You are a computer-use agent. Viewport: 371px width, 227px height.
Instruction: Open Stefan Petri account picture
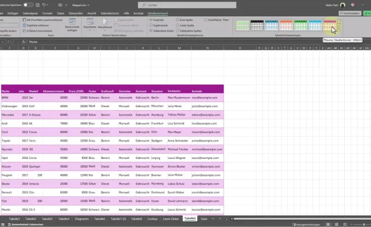(x=343, y=5)
